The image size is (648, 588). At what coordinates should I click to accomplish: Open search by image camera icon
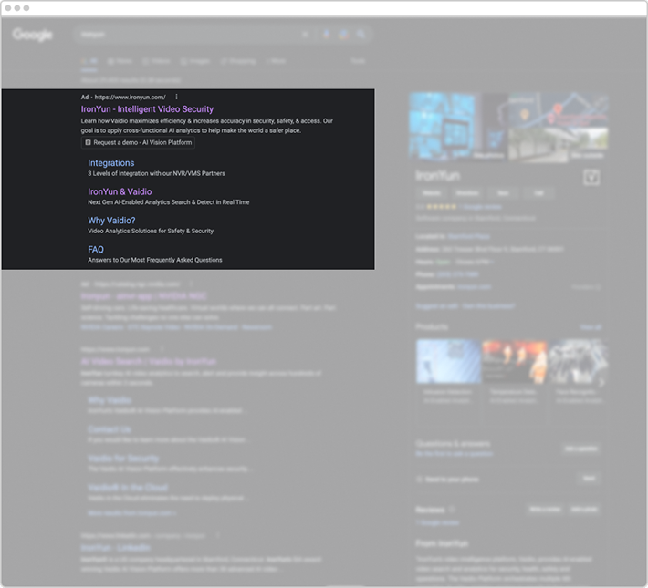[343, 35]
